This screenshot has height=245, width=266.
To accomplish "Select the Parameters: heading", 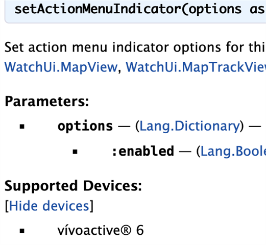I will click(x=47, y=102).
